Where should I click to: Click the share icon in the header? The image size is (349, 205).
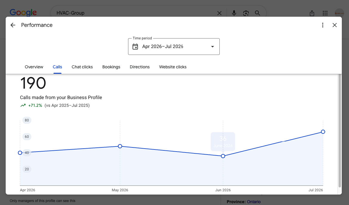click(312, 13)
